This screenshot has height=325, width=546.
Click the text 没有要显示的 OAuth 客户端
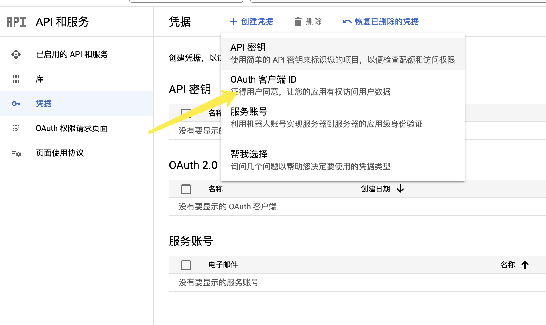point(228,207)
